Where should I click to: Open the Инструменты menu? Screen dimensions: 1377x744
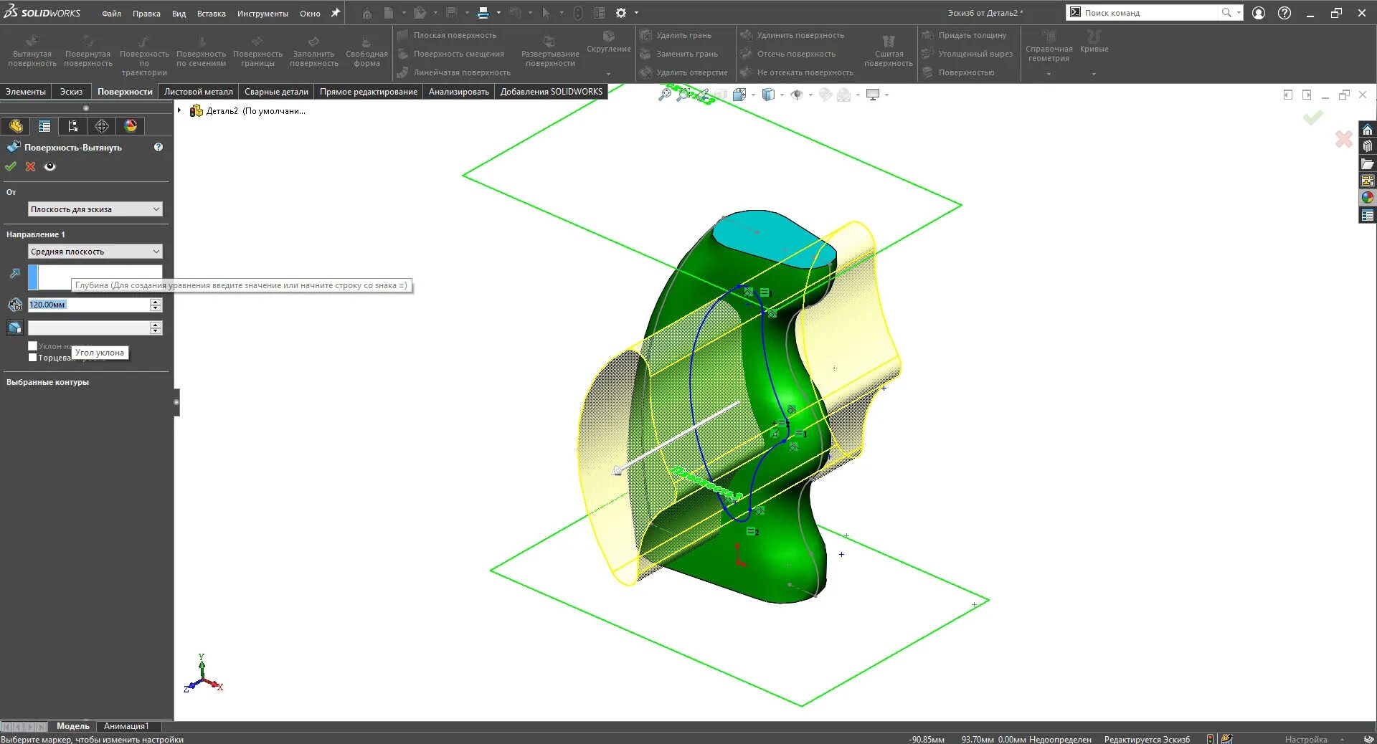262,14
